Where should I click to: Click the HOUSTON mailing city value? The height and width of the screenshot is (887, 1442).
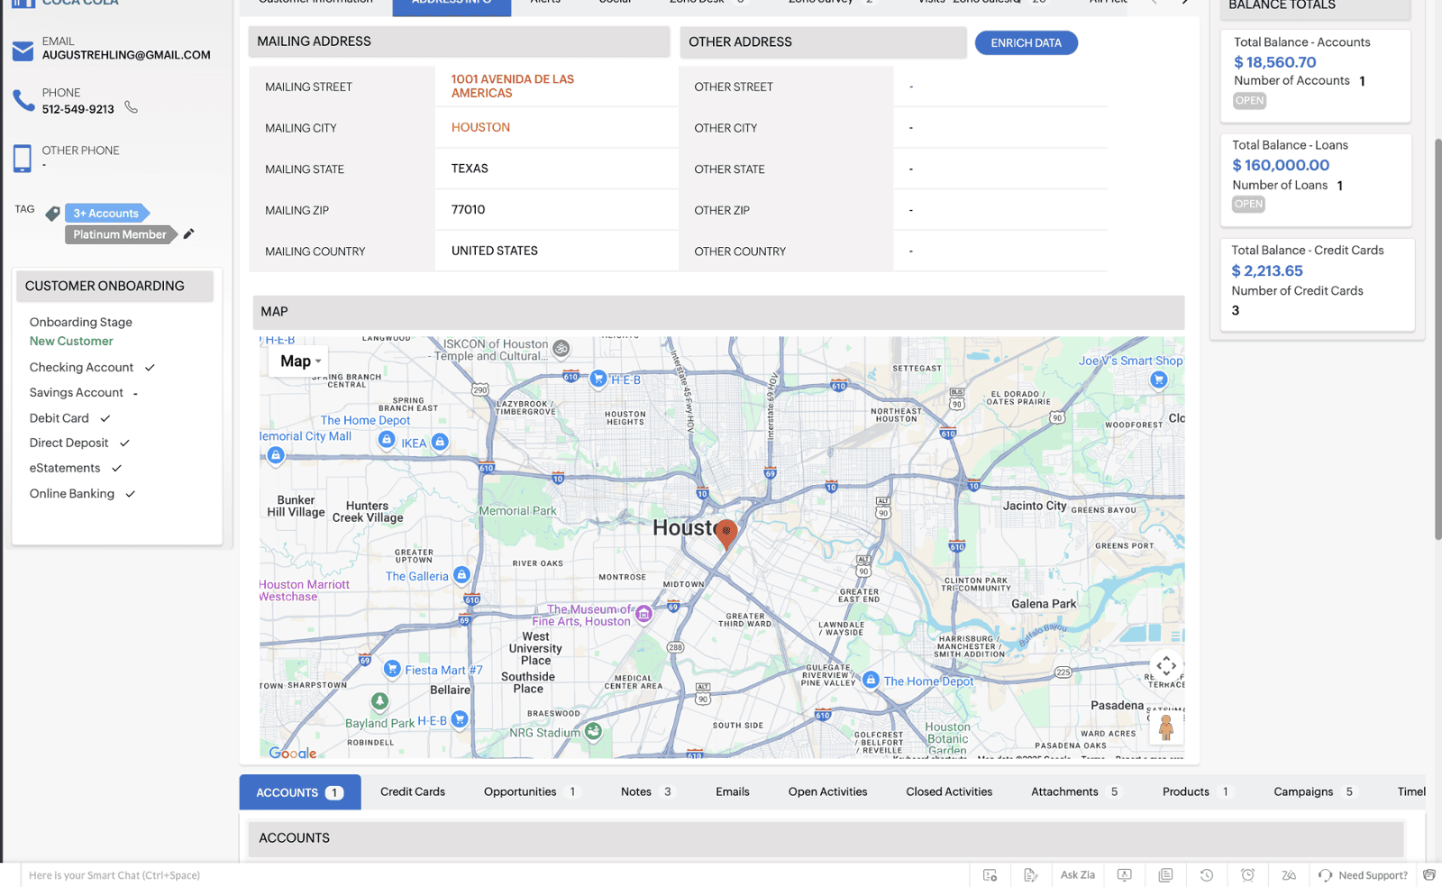tap(480, 127)
